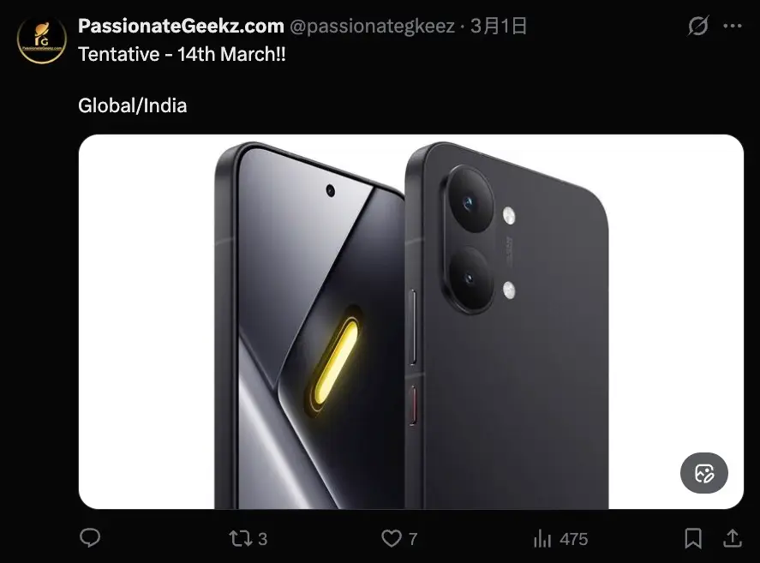The image size is (760, 563).
Task: Open the @passionategkeez handle link
Action: point(372,27)
